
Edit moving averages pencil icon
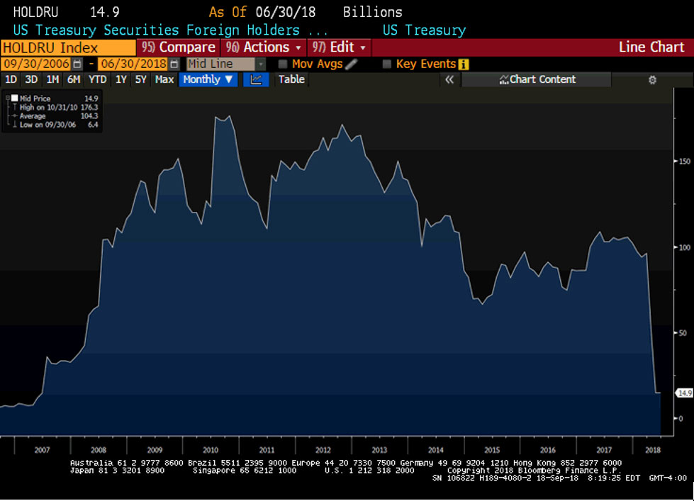click(x=351, y=64)
